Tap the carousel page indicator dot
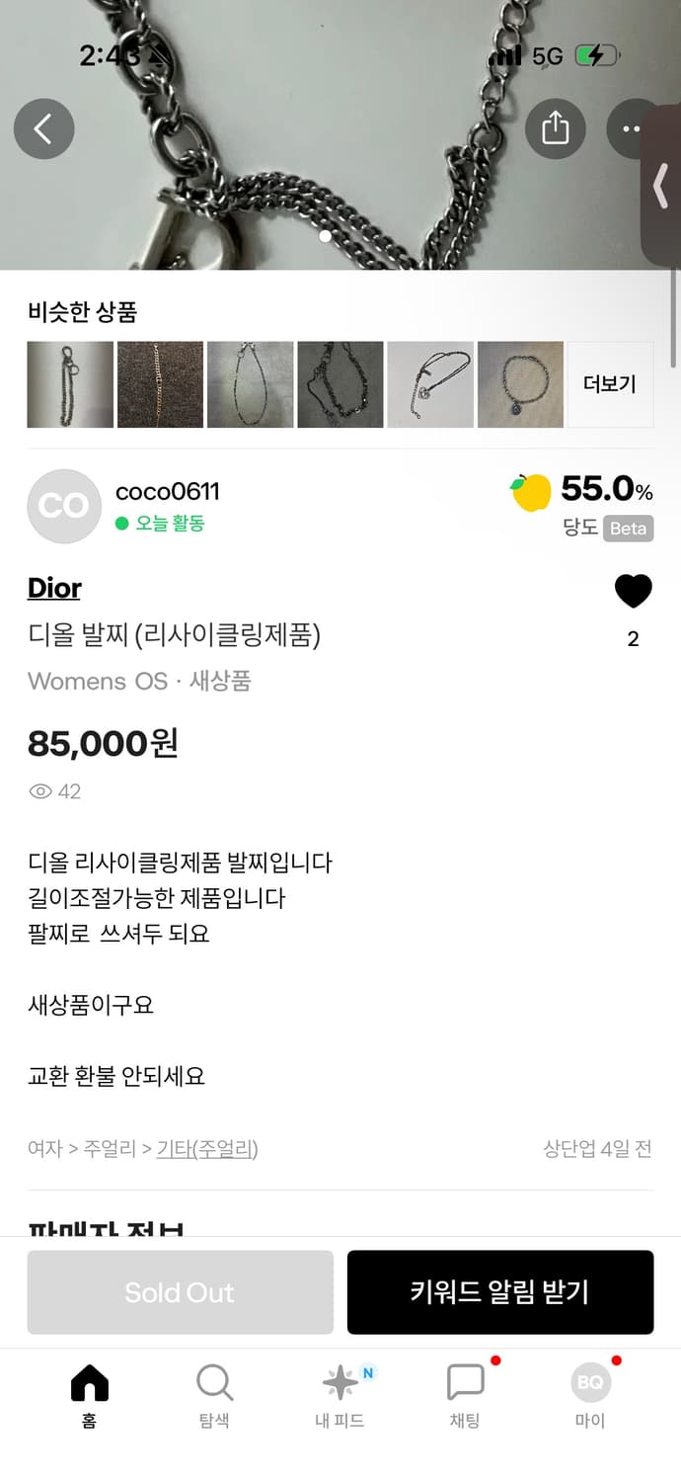 coord(326,237)
